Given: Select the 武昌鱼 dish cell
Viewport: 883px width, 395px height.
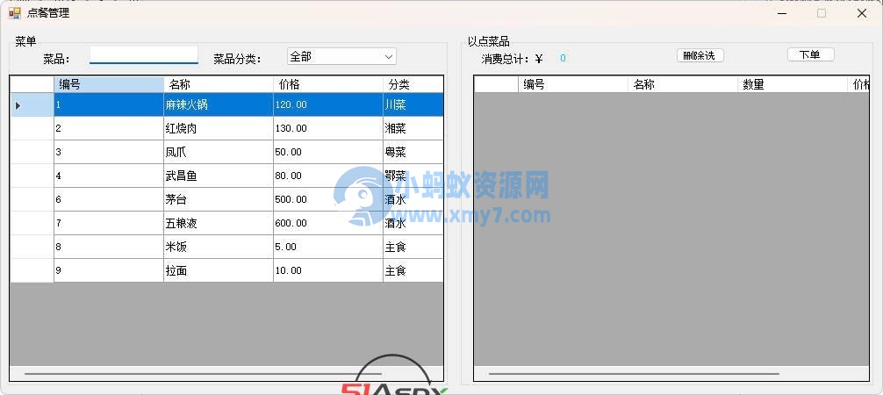Looking at the screenshot, I should 219,176.
